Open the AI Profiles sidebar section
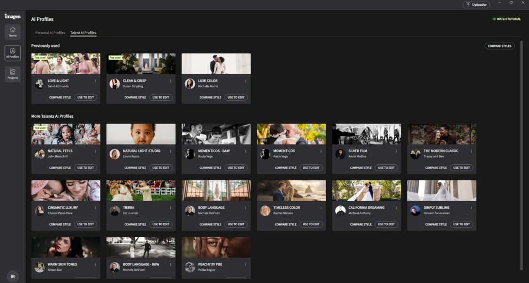Viewport: 529px width, 283px height. [13, 53]
